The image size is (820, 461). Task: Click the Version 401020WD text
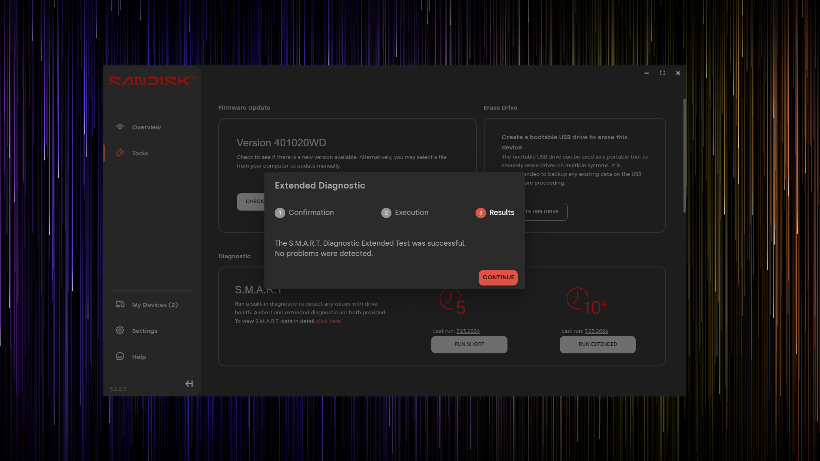pyautogui.click(x=281, y=143)
